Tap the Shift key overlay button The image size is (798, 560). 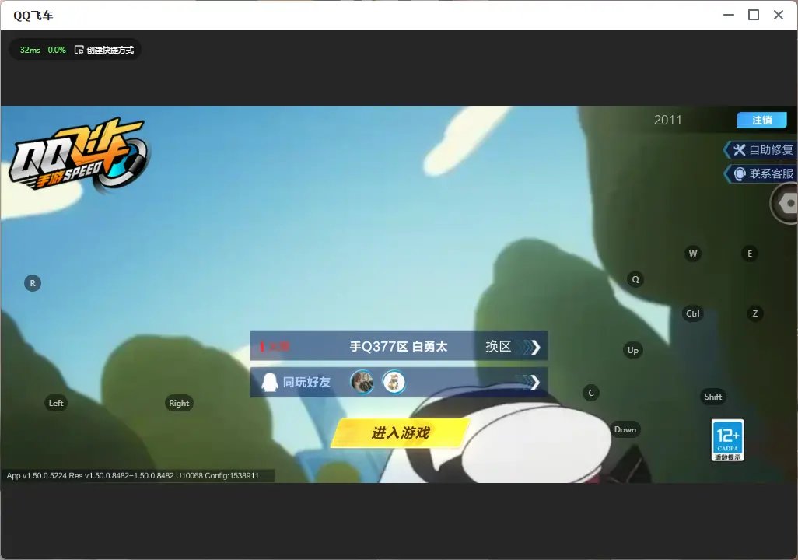point(713,397)
